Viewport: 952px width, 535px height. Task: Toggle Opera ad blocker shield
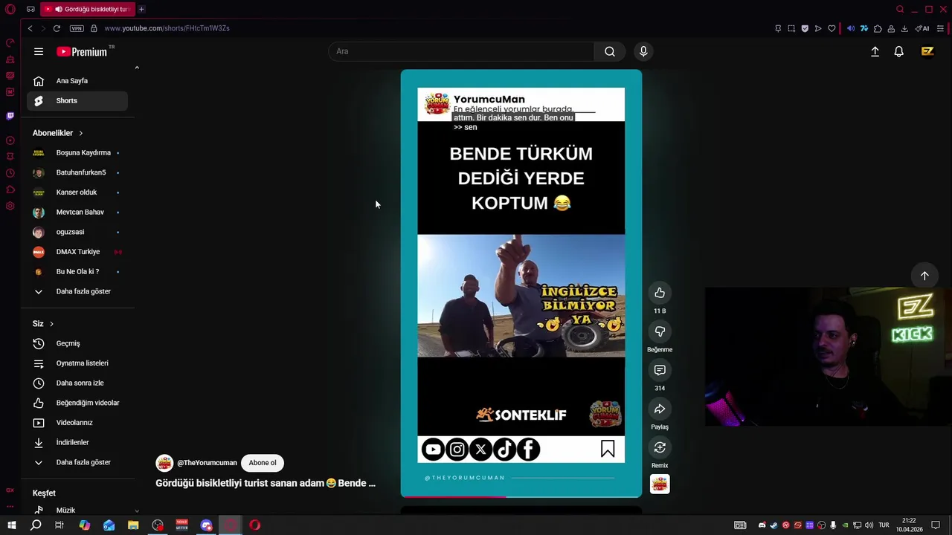click(x=805, y=28)
